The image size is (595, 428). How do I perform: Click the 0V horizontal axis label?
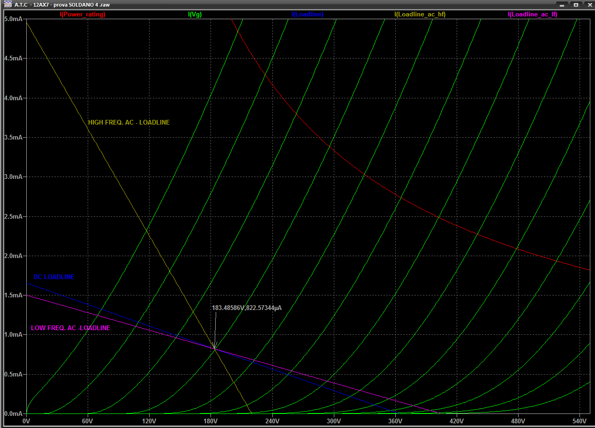[x=26, y=421]
